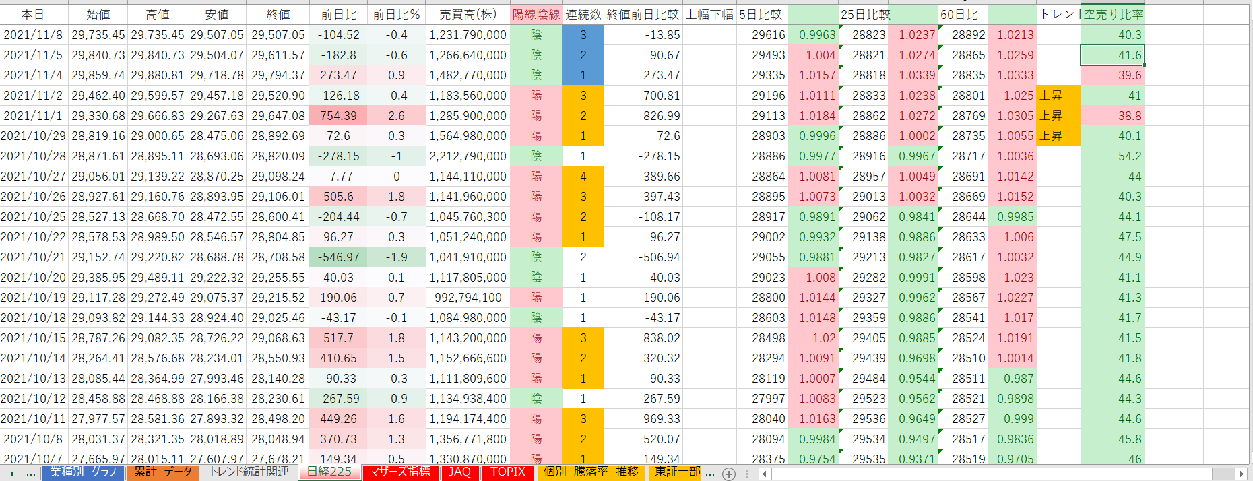
Task: Select the 29,880.81 high price cell
Action: pyautogui.click(x=158, y=75)
